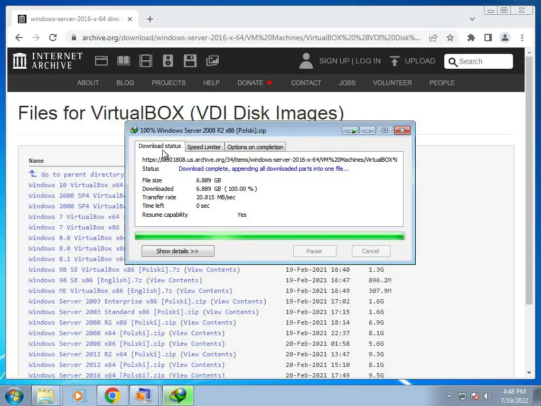The height and width of the screenshot is (406, 541).
Task: Go back in Chrome
Action: coord(19,38)
